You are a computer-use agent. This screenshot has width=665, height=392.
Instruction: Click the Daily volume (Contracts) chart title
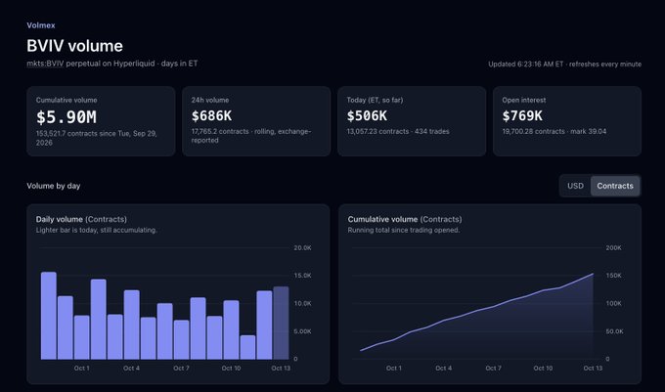(x=81, y=219)
